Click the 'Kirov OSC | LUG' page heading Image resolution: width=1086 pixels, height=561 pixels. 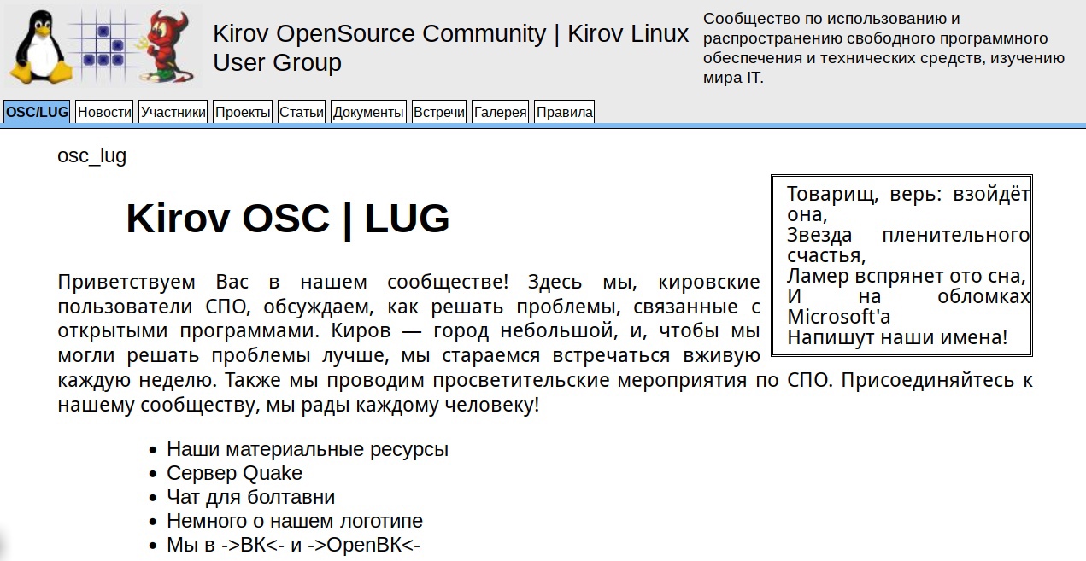tap(287, 219)
